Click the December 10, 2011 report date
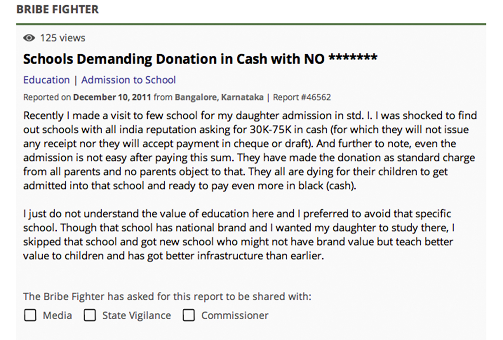Image resolution: width=503 pixels, height=340 pixels. pyautogui.click(x=112, y=97)
